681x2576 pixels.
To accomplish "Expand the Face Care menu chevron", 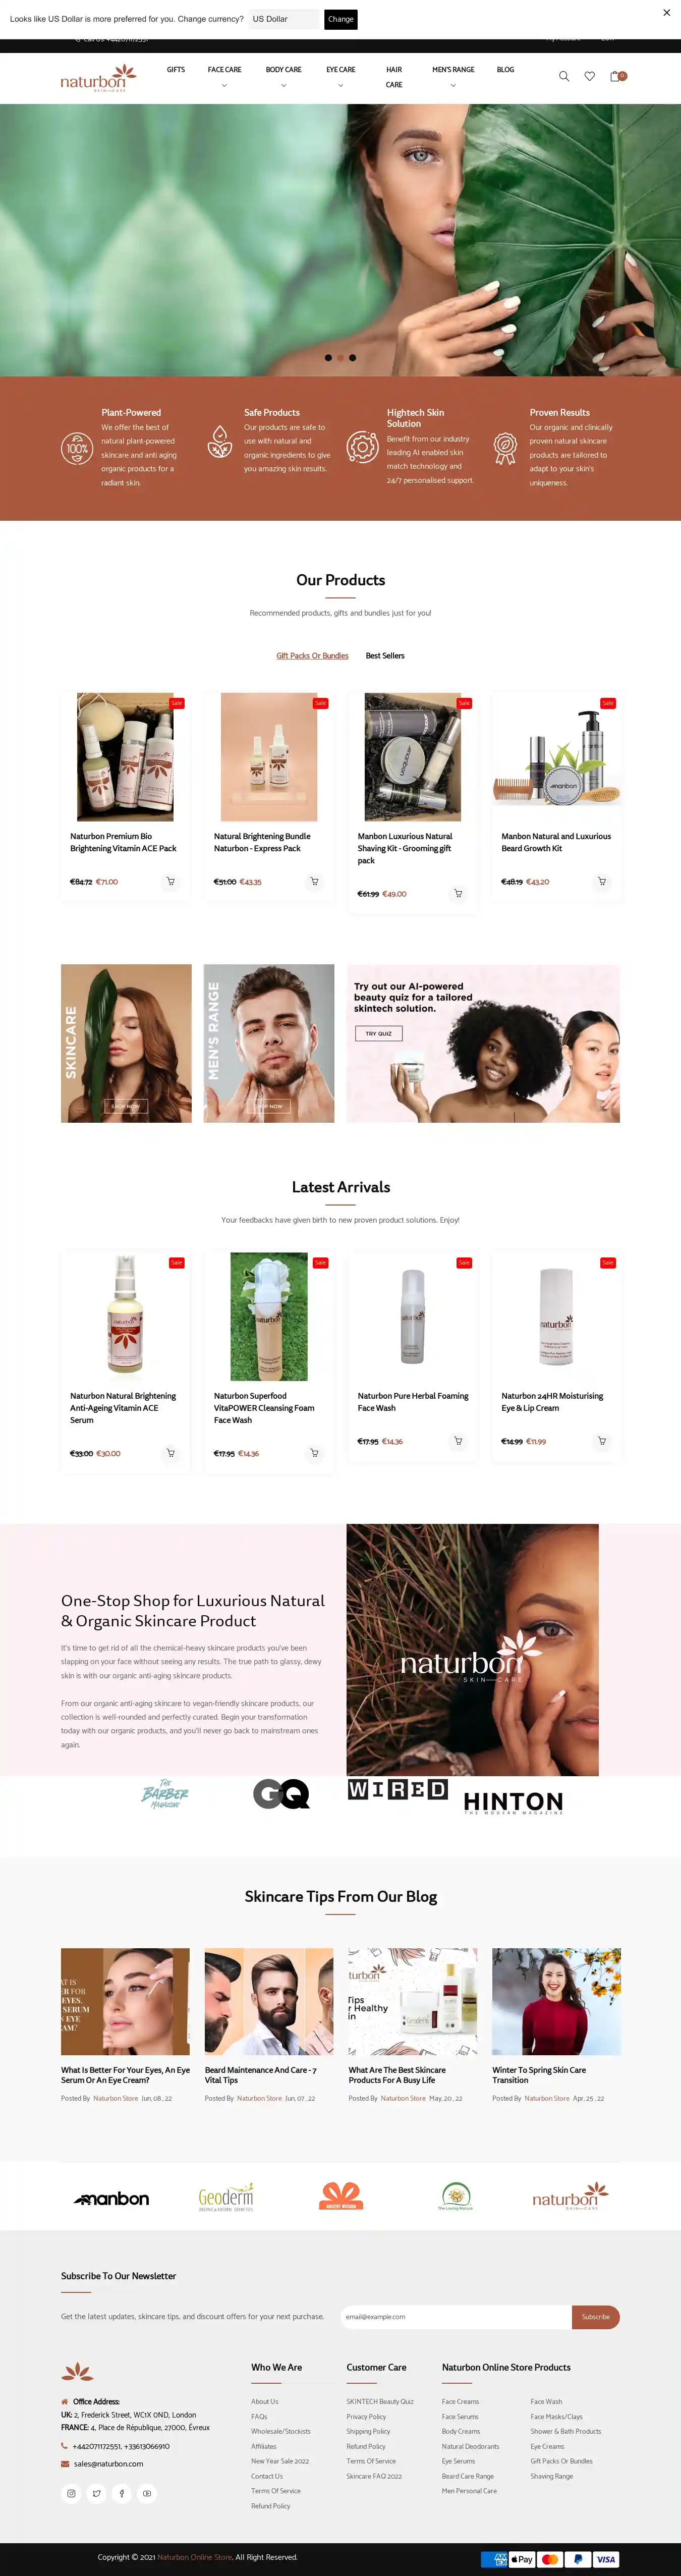I will click(x=224, y=86).
